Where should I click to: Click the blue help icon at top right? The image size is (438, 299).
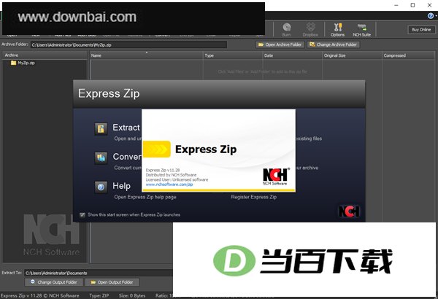pos(431,16)
